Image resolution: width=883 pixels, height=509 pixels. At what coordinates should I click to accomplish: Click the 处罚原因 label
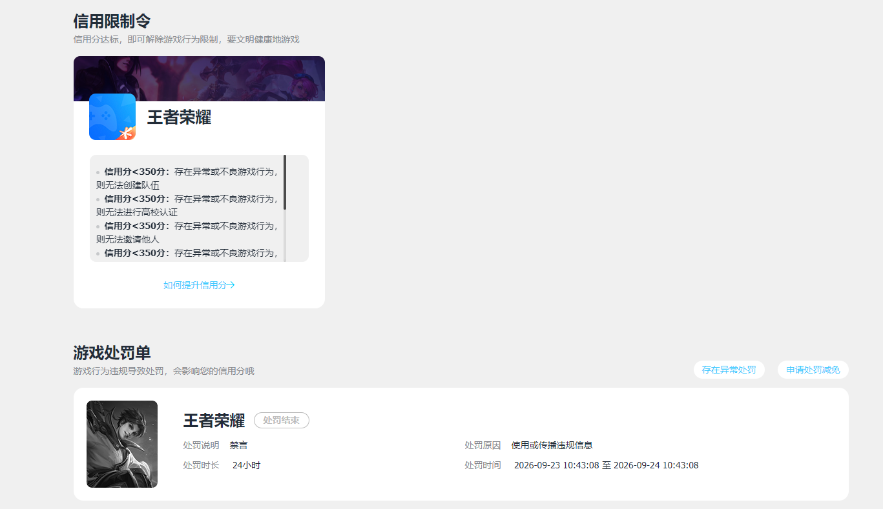click(x=483, y=445)
